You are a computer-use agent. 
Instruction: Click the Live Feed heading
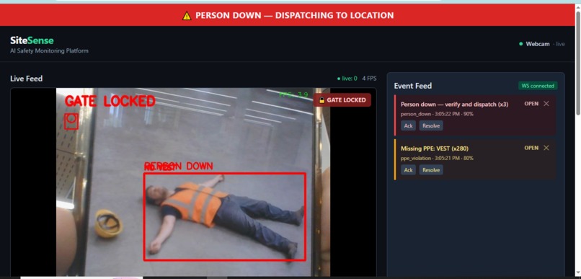[x=26, y=79]
